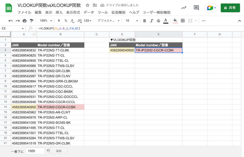Open the comment history icon
Screen dimensions: 244x157
coord(196,8)
